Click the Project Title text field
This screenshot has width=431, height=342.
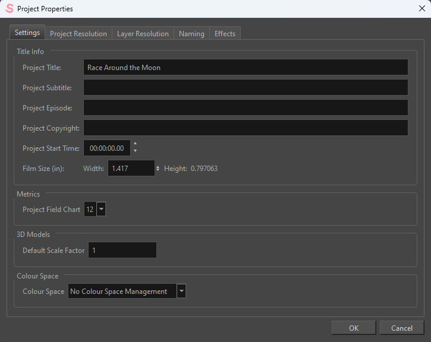tap(246, 68)
